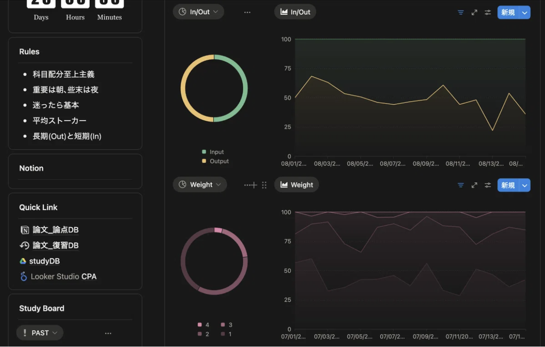Switch to the Weight line chart tab
The height and width of the screenshot is (347, 545).
tap(296, 185)
